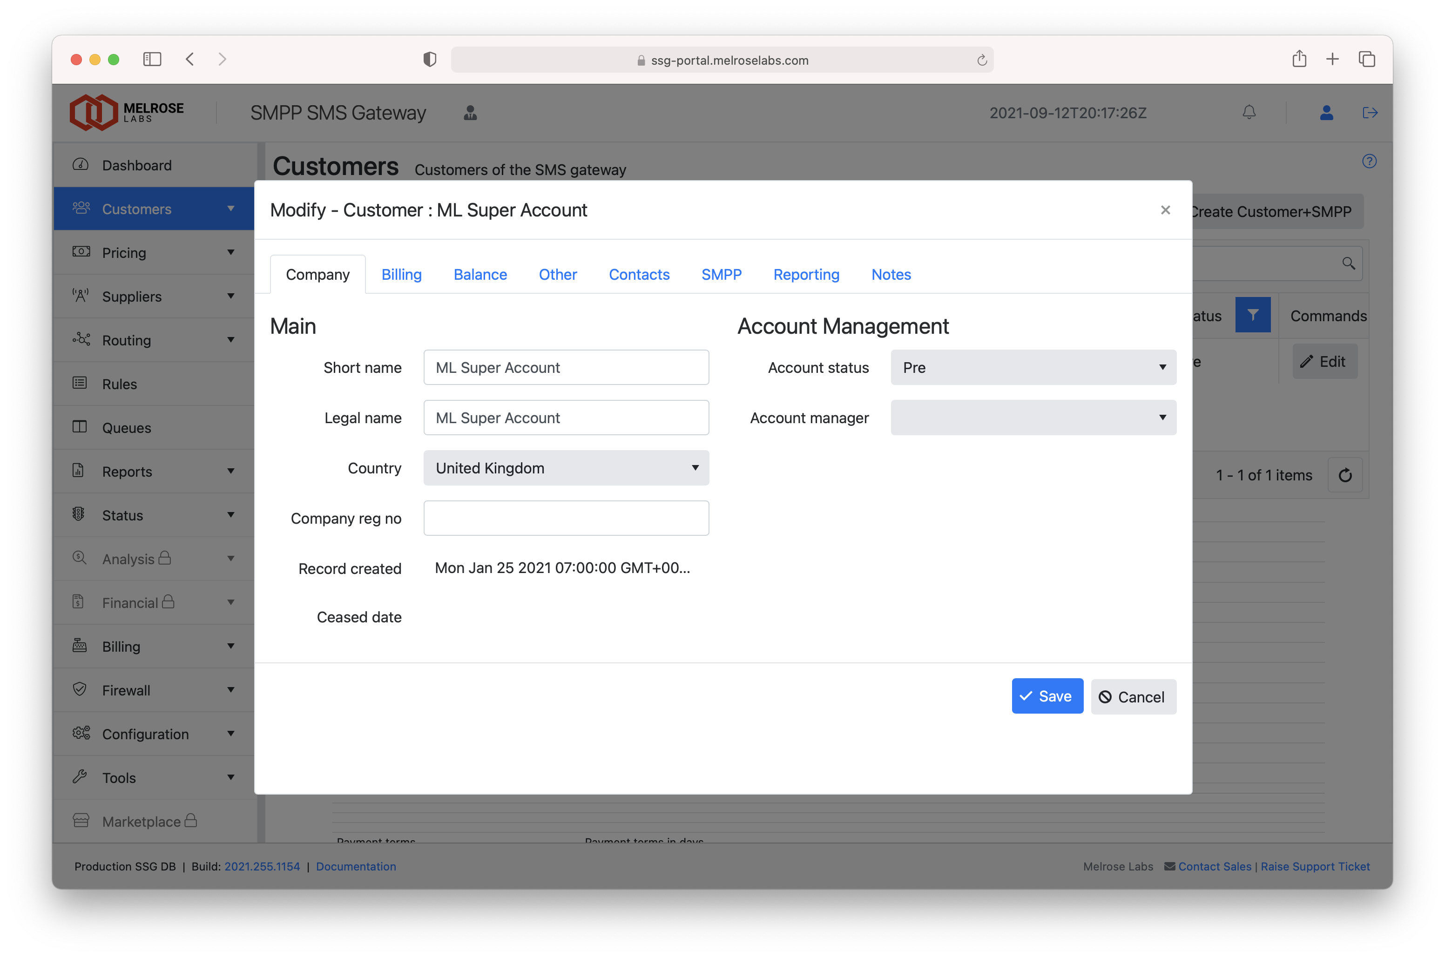Click the Cancel button

tap(1133, 697)
